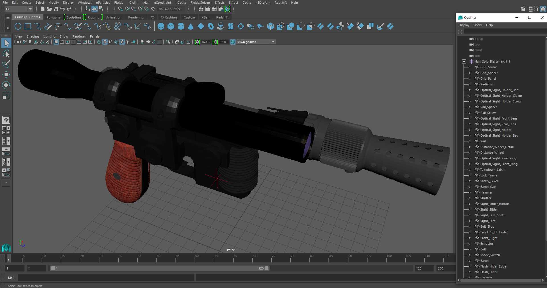Create a NURBS Cube from the shelf

[x=171, y=26]
